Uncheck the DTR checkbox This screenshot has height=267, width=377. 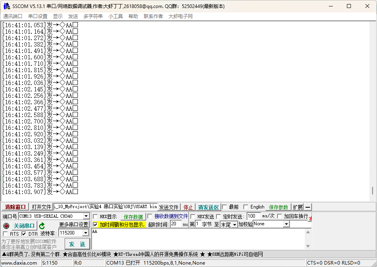coord(24,234)
